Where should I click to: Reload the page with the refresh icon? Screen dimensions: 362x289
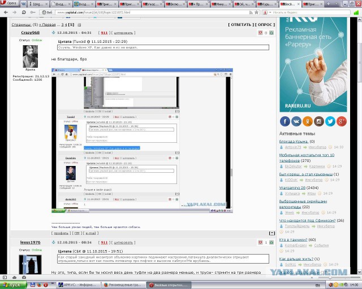(24, 12)
